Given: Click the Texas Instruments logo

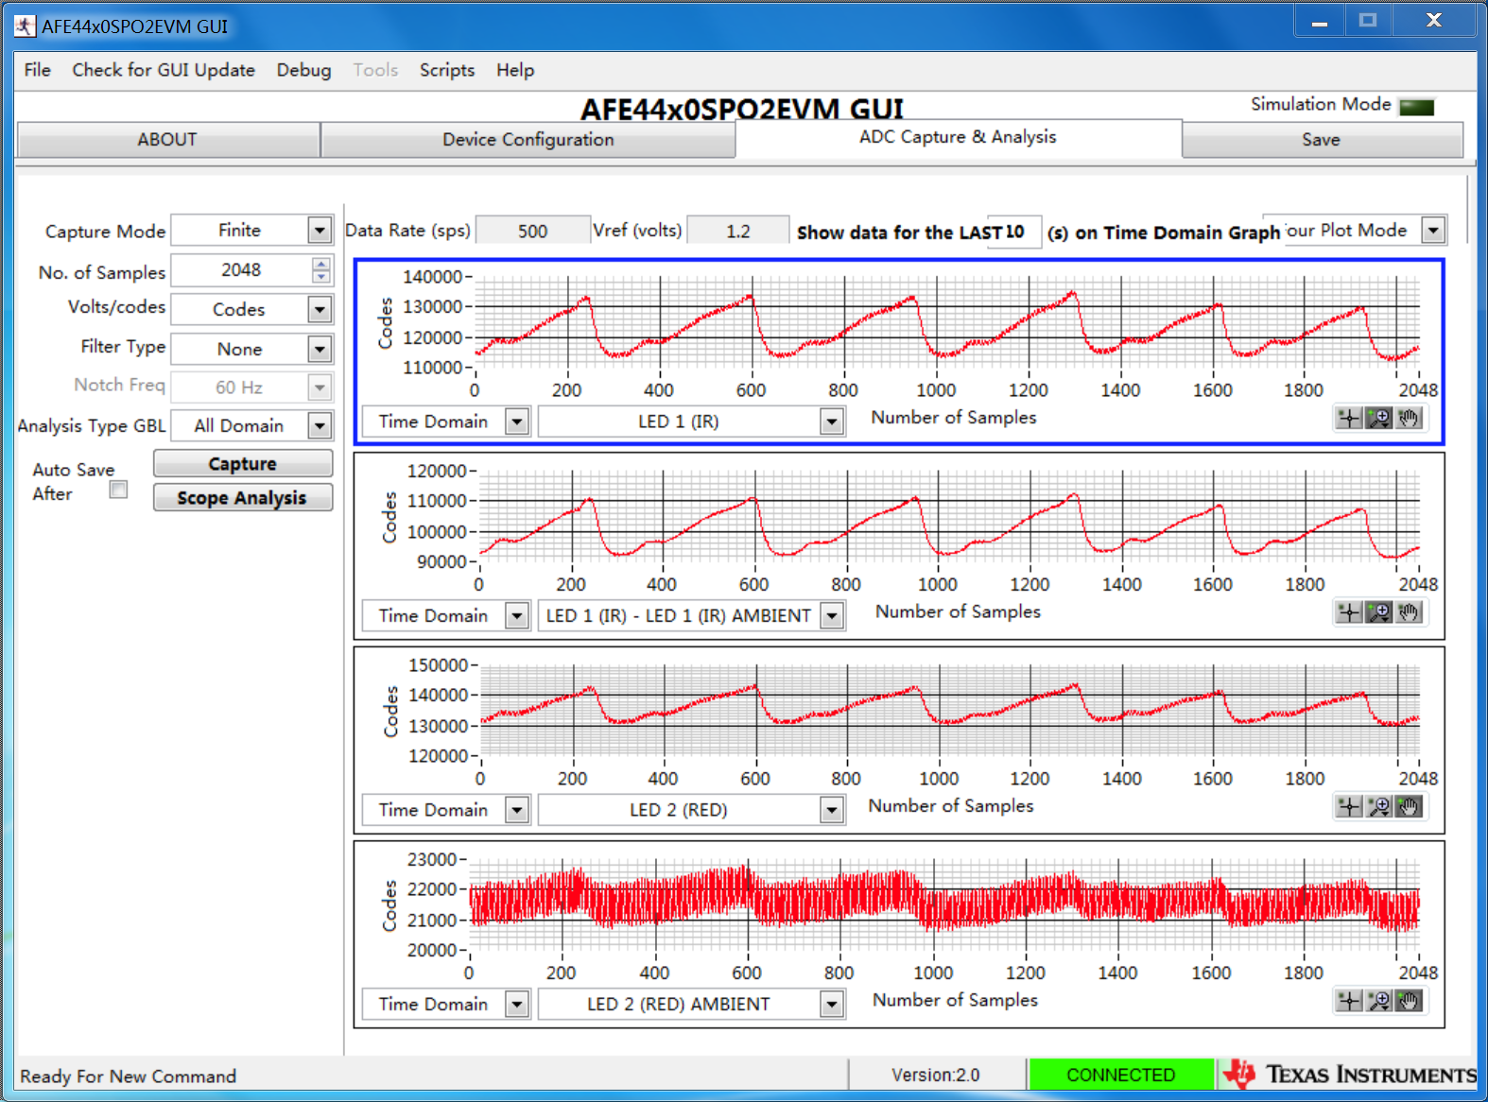Looking at the screenshot, I should pyautogui.click(x=1349, y=1075).
